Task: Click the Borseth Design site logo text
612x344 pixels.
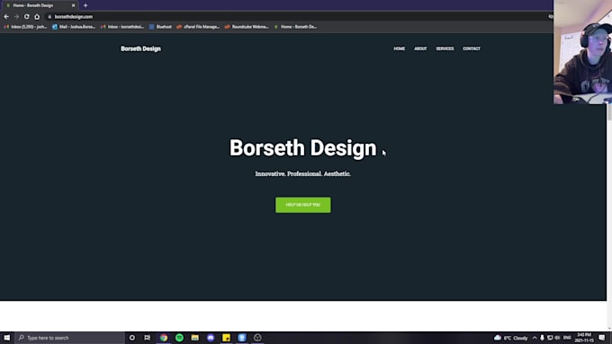Action: pos(140,49)
